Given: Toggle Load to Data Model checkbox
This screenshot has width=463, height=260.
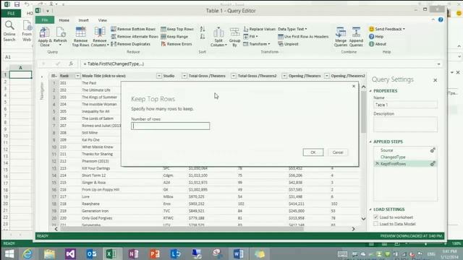Looking at the screenshot, I should point(375,224).
